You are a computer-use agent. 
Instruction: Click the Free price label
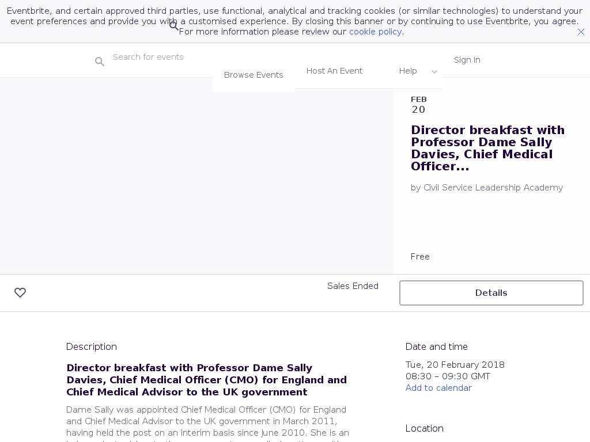tap(420, 257)
